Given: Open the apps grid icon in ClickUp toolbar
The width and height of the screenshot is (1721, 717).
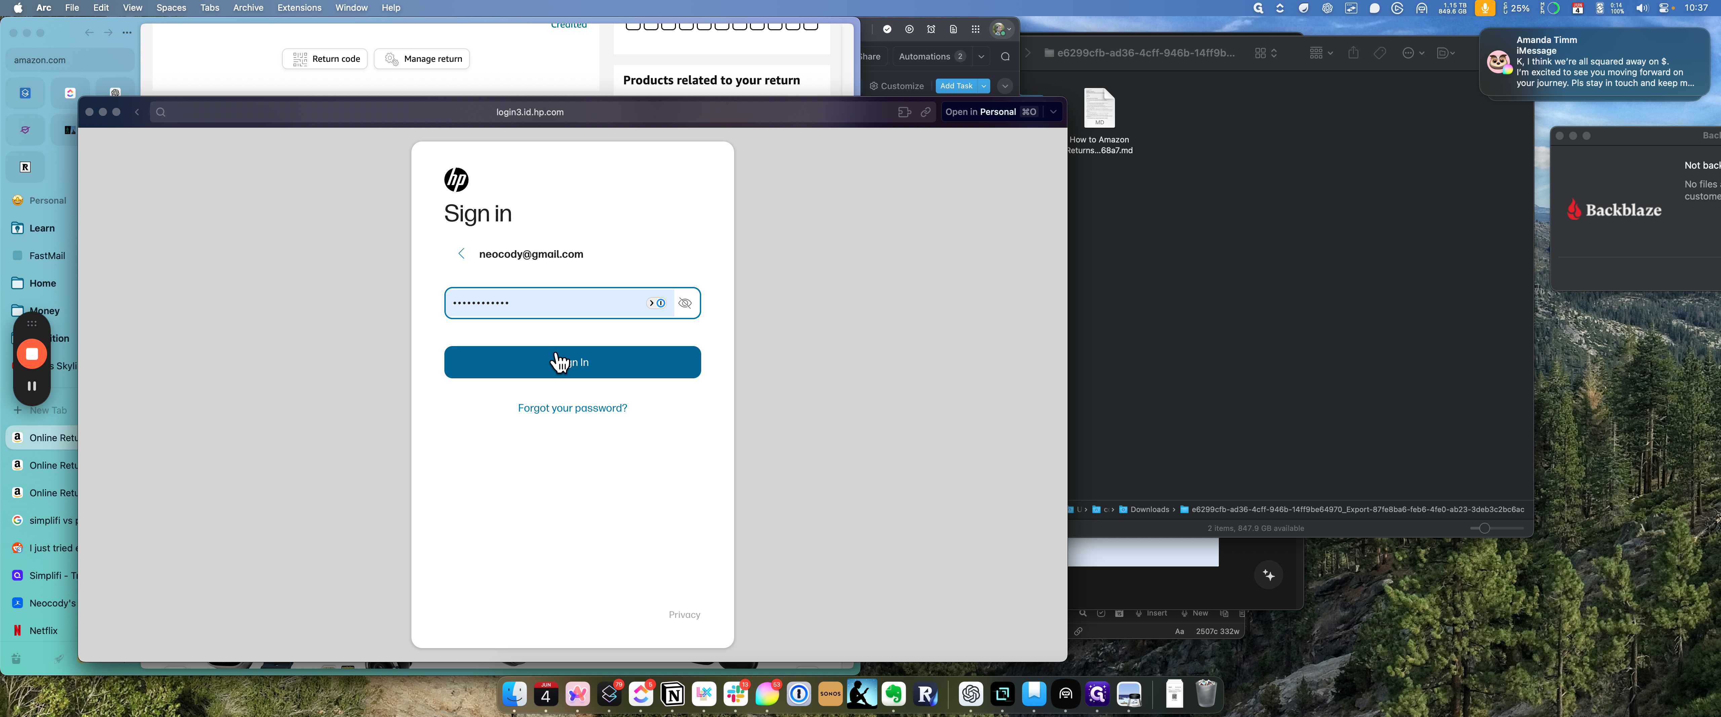Looking at the screenshot, I should (975, 29).
